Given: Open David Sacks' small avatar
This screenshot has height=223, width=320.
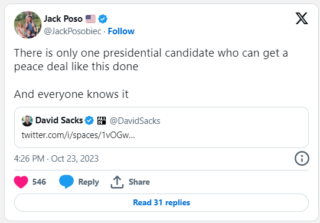Looking at the screenshot, I should [27, 121].
